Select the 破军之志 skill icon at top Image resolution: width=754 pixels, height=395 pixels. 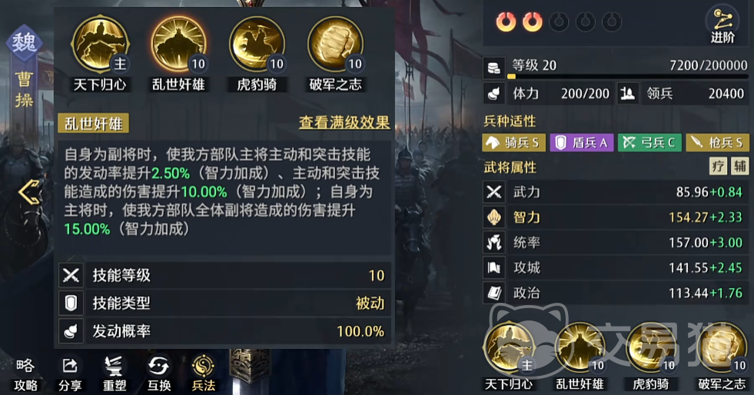tap(335, 45)
